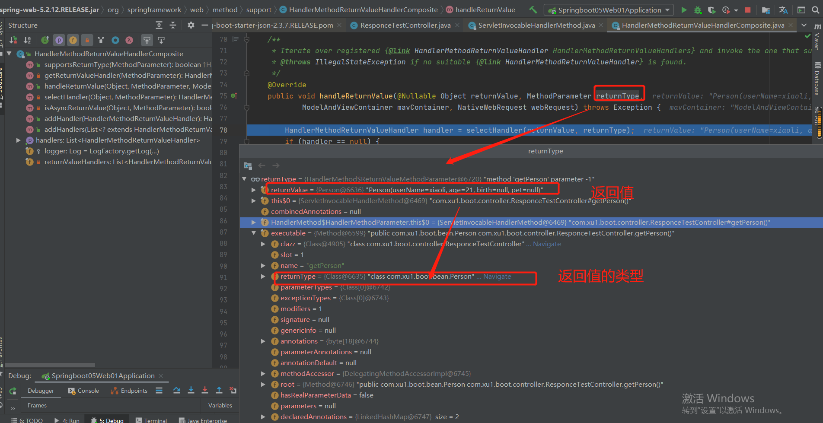823x423 pixels.
Task: Click the Build project hammer icon
Action: [x=533, y=10]
